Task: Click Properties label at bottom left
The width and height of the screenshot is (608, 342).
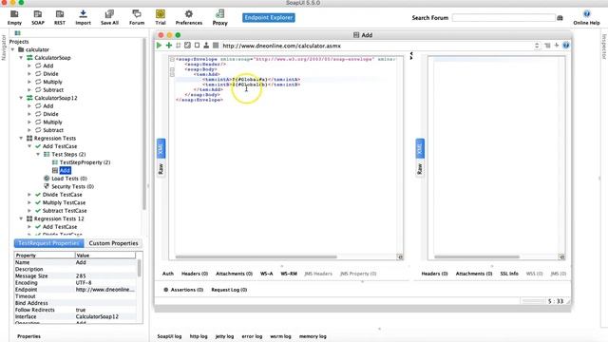Action: [28, 336]
